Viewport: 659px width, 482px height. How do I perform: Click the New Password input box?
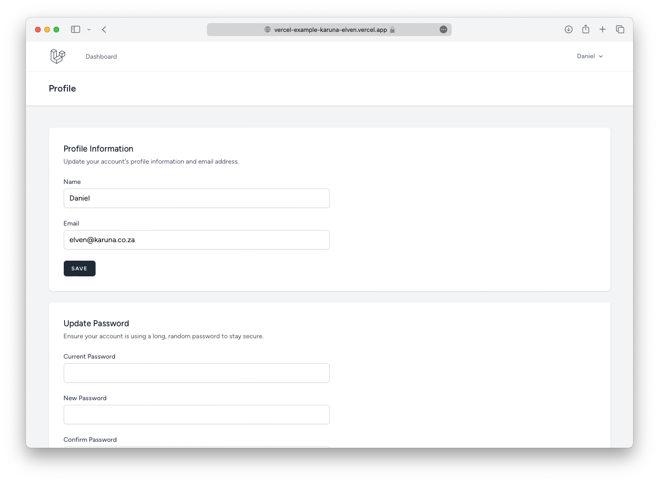point(196,414)
